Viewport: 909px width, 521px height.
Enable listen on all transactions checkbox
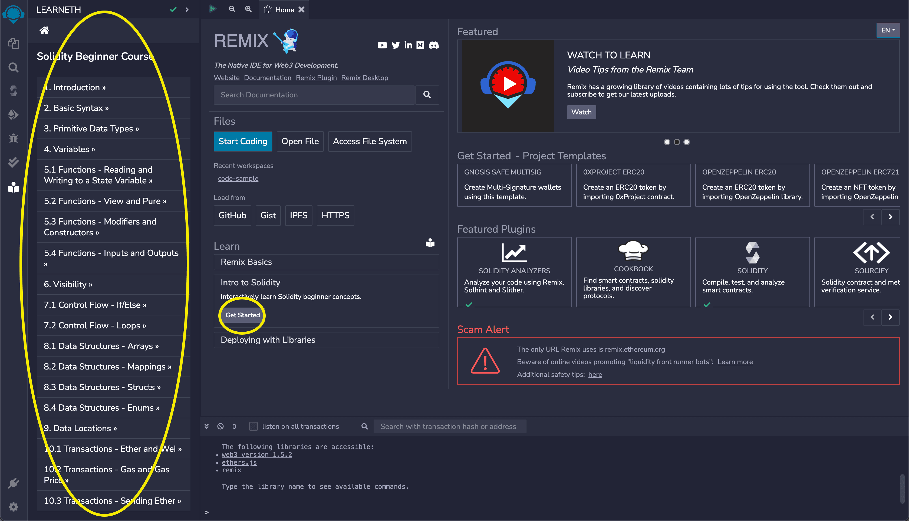pos(253,426)
